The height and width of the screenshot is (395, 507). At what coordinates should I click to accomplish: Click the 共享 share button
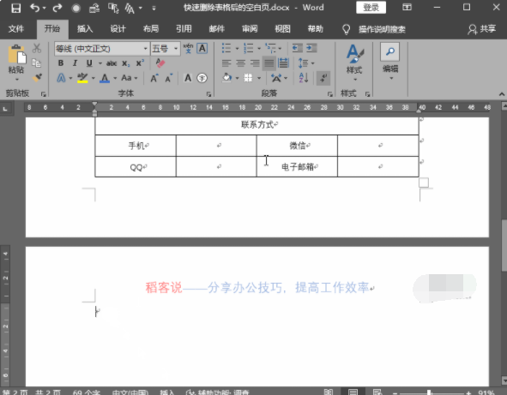pyautogui.click(x=482, y=29)
